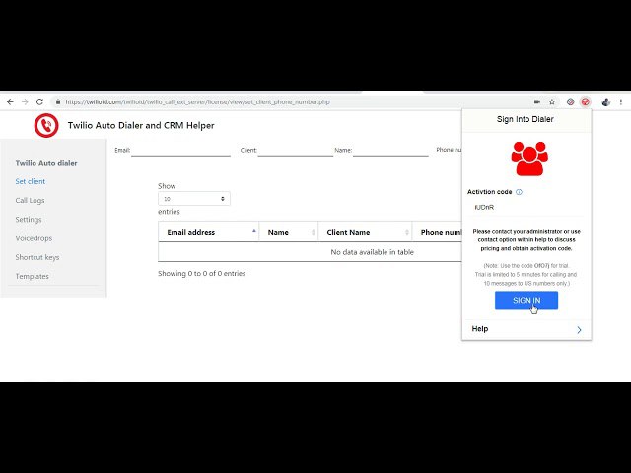Focus the Name input field

click(x=390, y=151)
